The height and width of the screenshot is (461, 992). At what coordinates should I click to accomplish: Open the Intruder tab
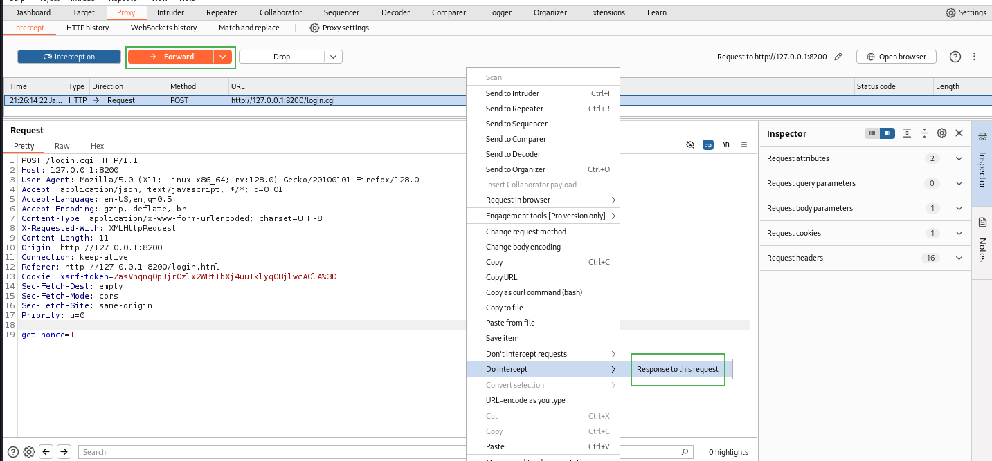(x=170, y=12)
